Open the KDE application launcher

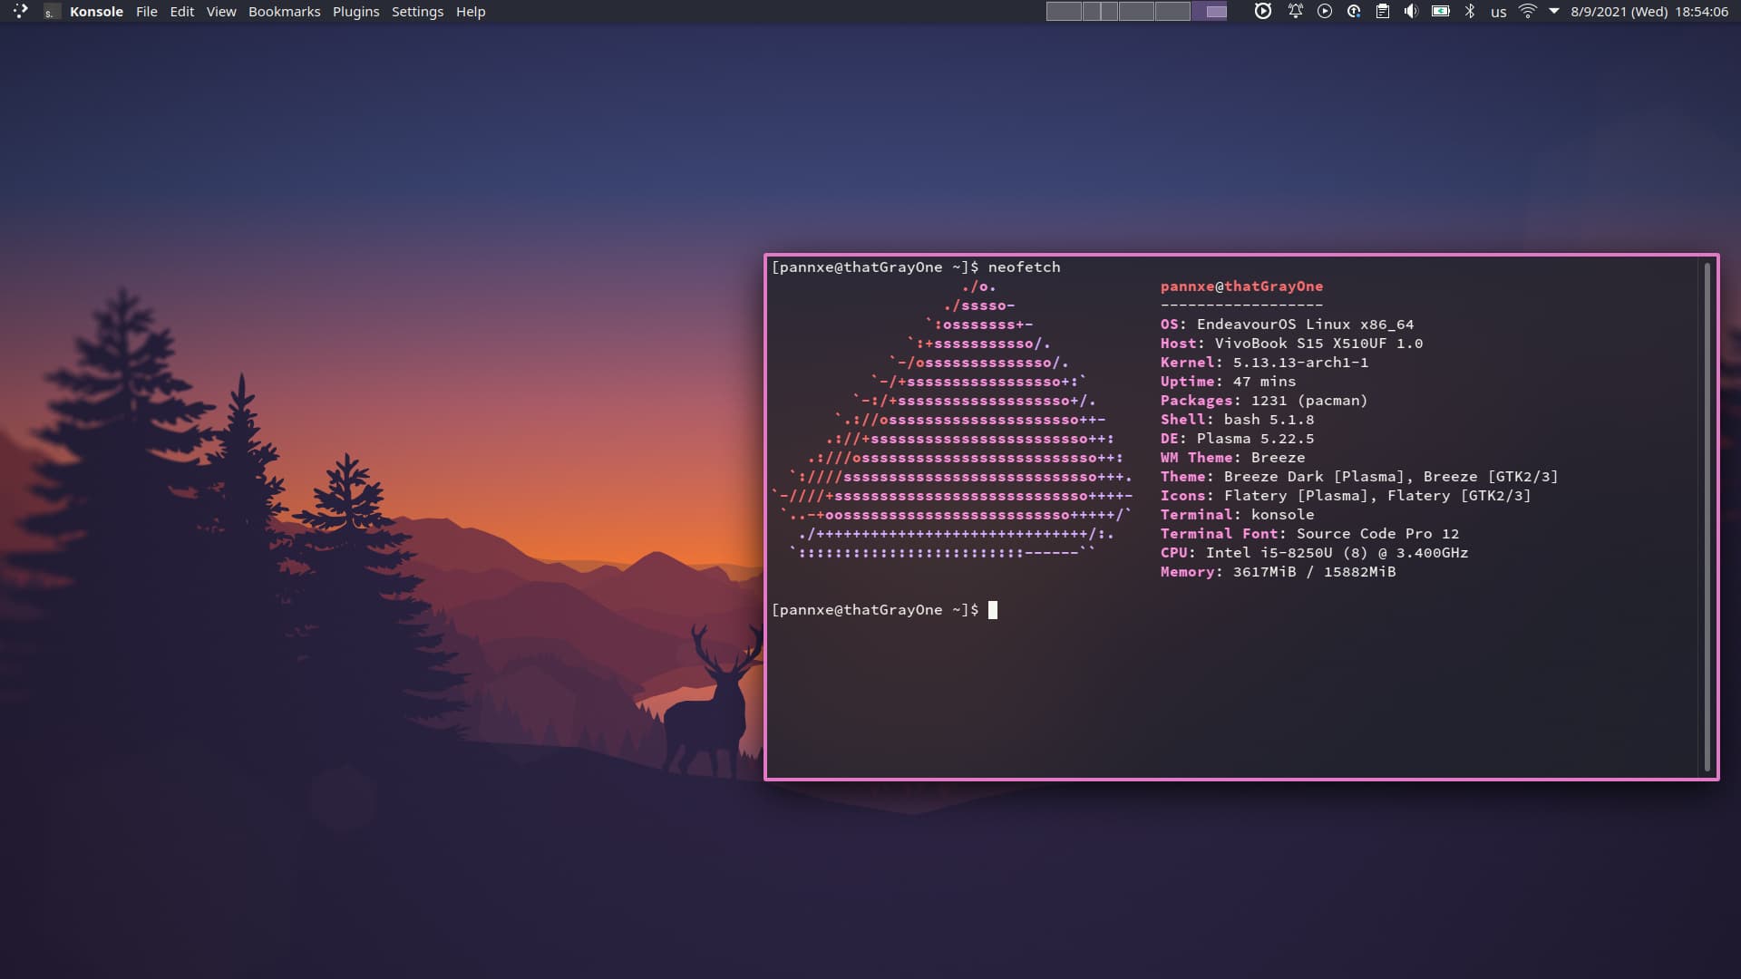[x=20, y=12]
